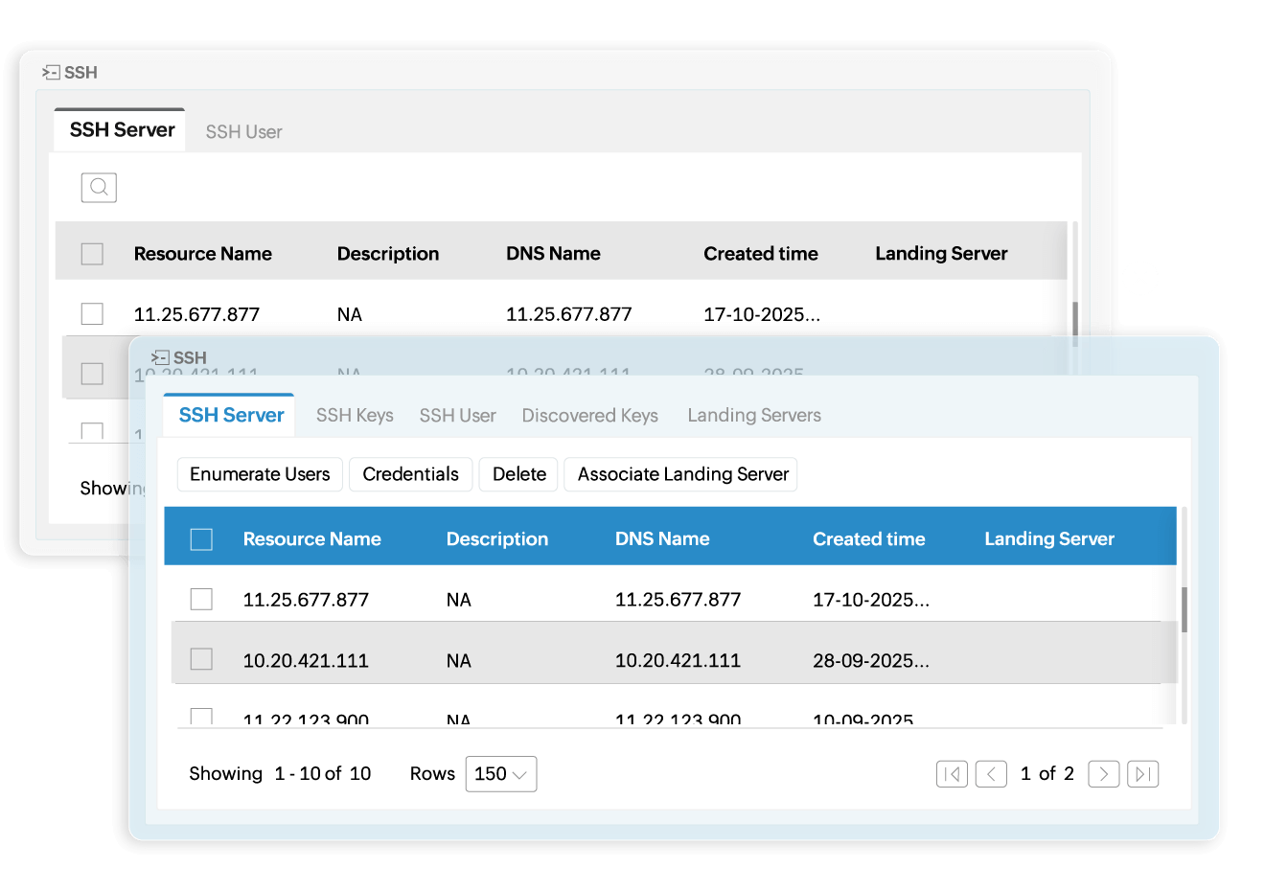
Task: Toggle select-all checkbox in blue header
Action: click(x=201, y=539)
